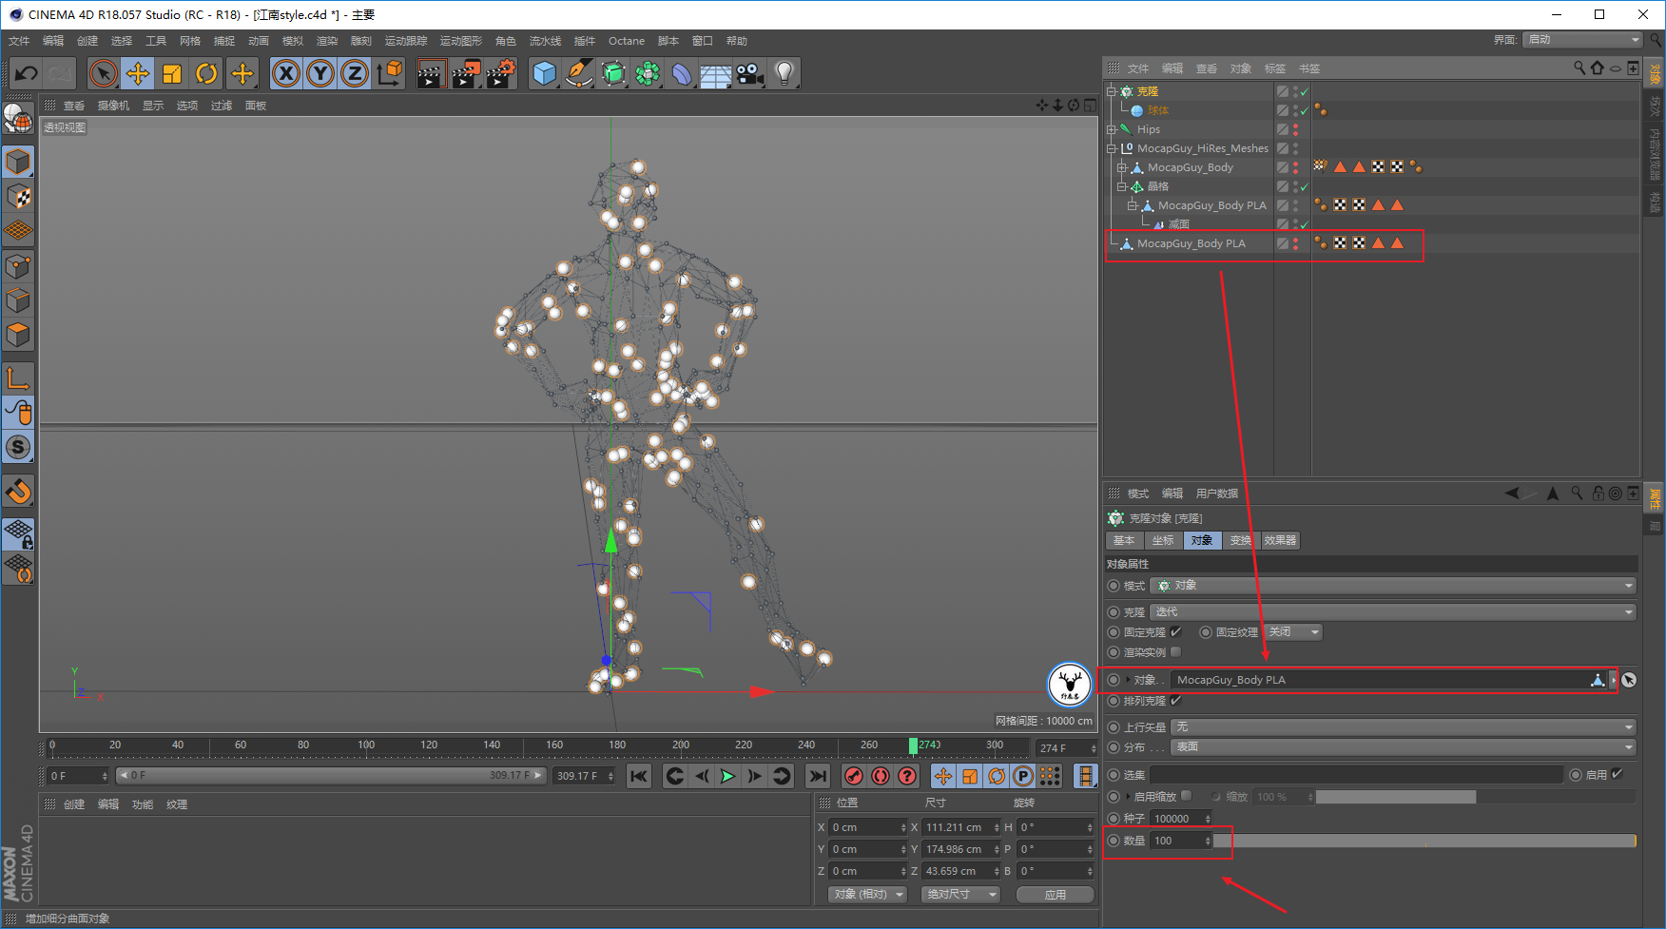Open the Octane menu
1666x929 pixels.
pyautogui.click(x=627, y=41)
